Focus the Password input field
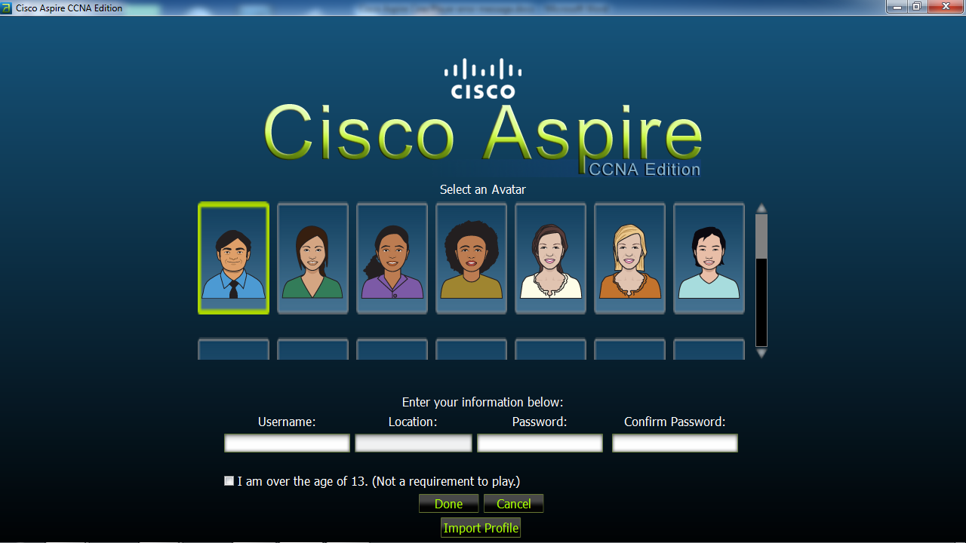Screen dimensions: 966x543 click(x=540, y=443)
